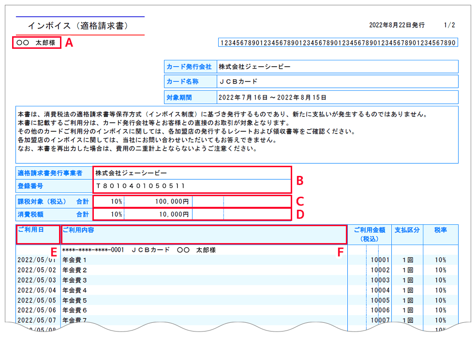Click the notice line starting 本書は、消費税法の
Screen dimensions: 476x346
click(223, 115)
